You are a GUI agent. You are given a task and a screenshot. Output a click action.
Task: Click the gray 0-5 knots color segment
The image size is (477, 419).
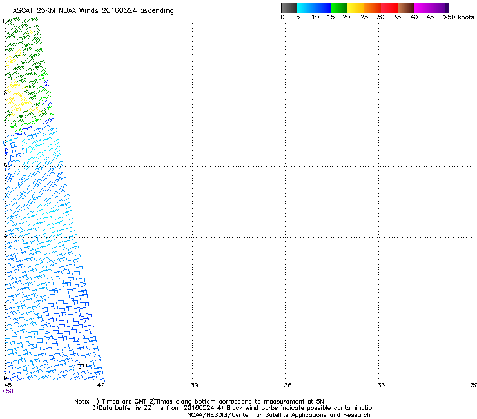click(289, 8)
